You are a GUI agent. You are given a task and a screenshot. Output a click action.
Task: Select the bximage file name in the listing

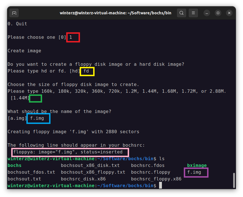196,165
